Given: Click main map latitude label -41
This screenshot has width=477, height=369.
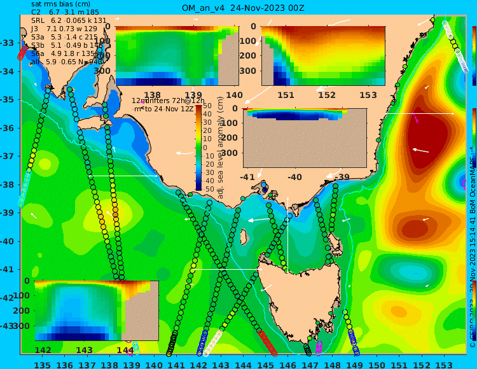Looking at the screenshot, I should pos(7,270).
